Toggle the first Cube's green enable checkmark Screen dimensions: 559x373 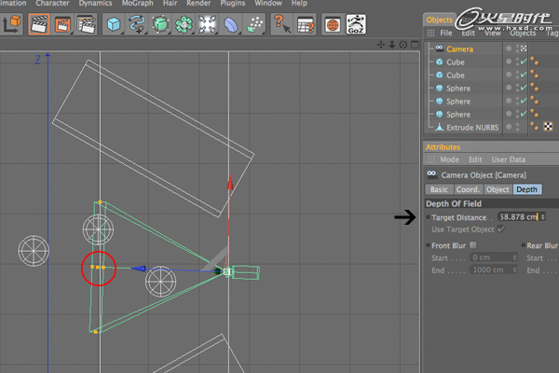pos(525,62)
